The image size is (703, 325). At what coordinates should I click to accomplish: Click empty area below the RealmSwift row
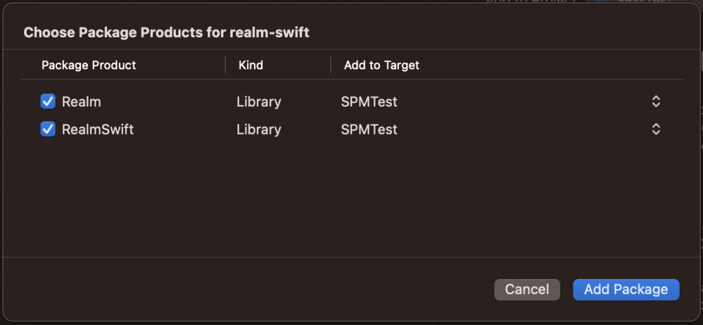pos(343,199)
